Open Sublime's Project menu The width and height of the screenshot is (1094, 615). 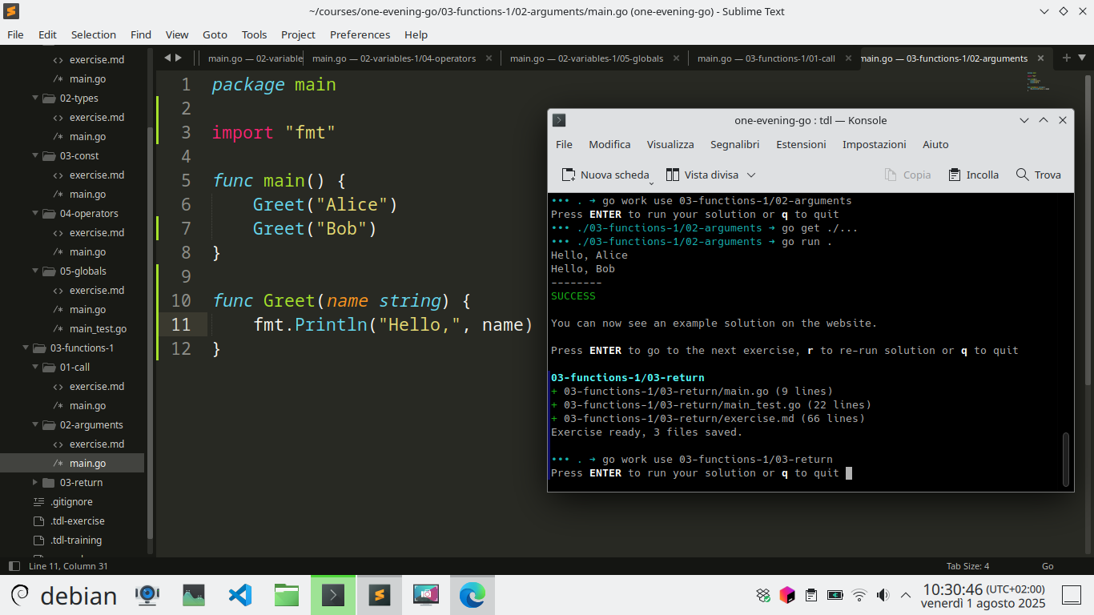point(298,34)
